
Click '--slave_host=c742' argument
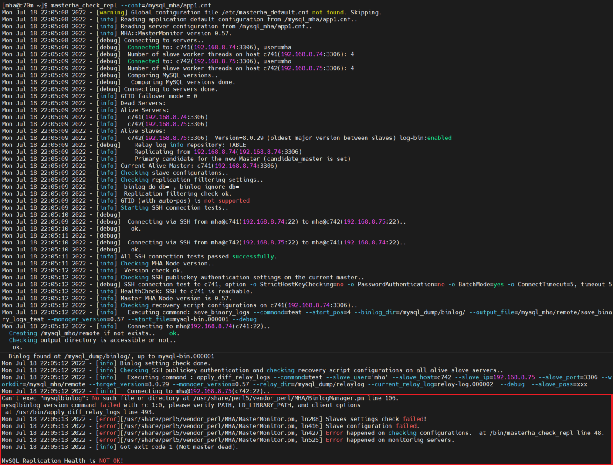click(x=421, y=377)
